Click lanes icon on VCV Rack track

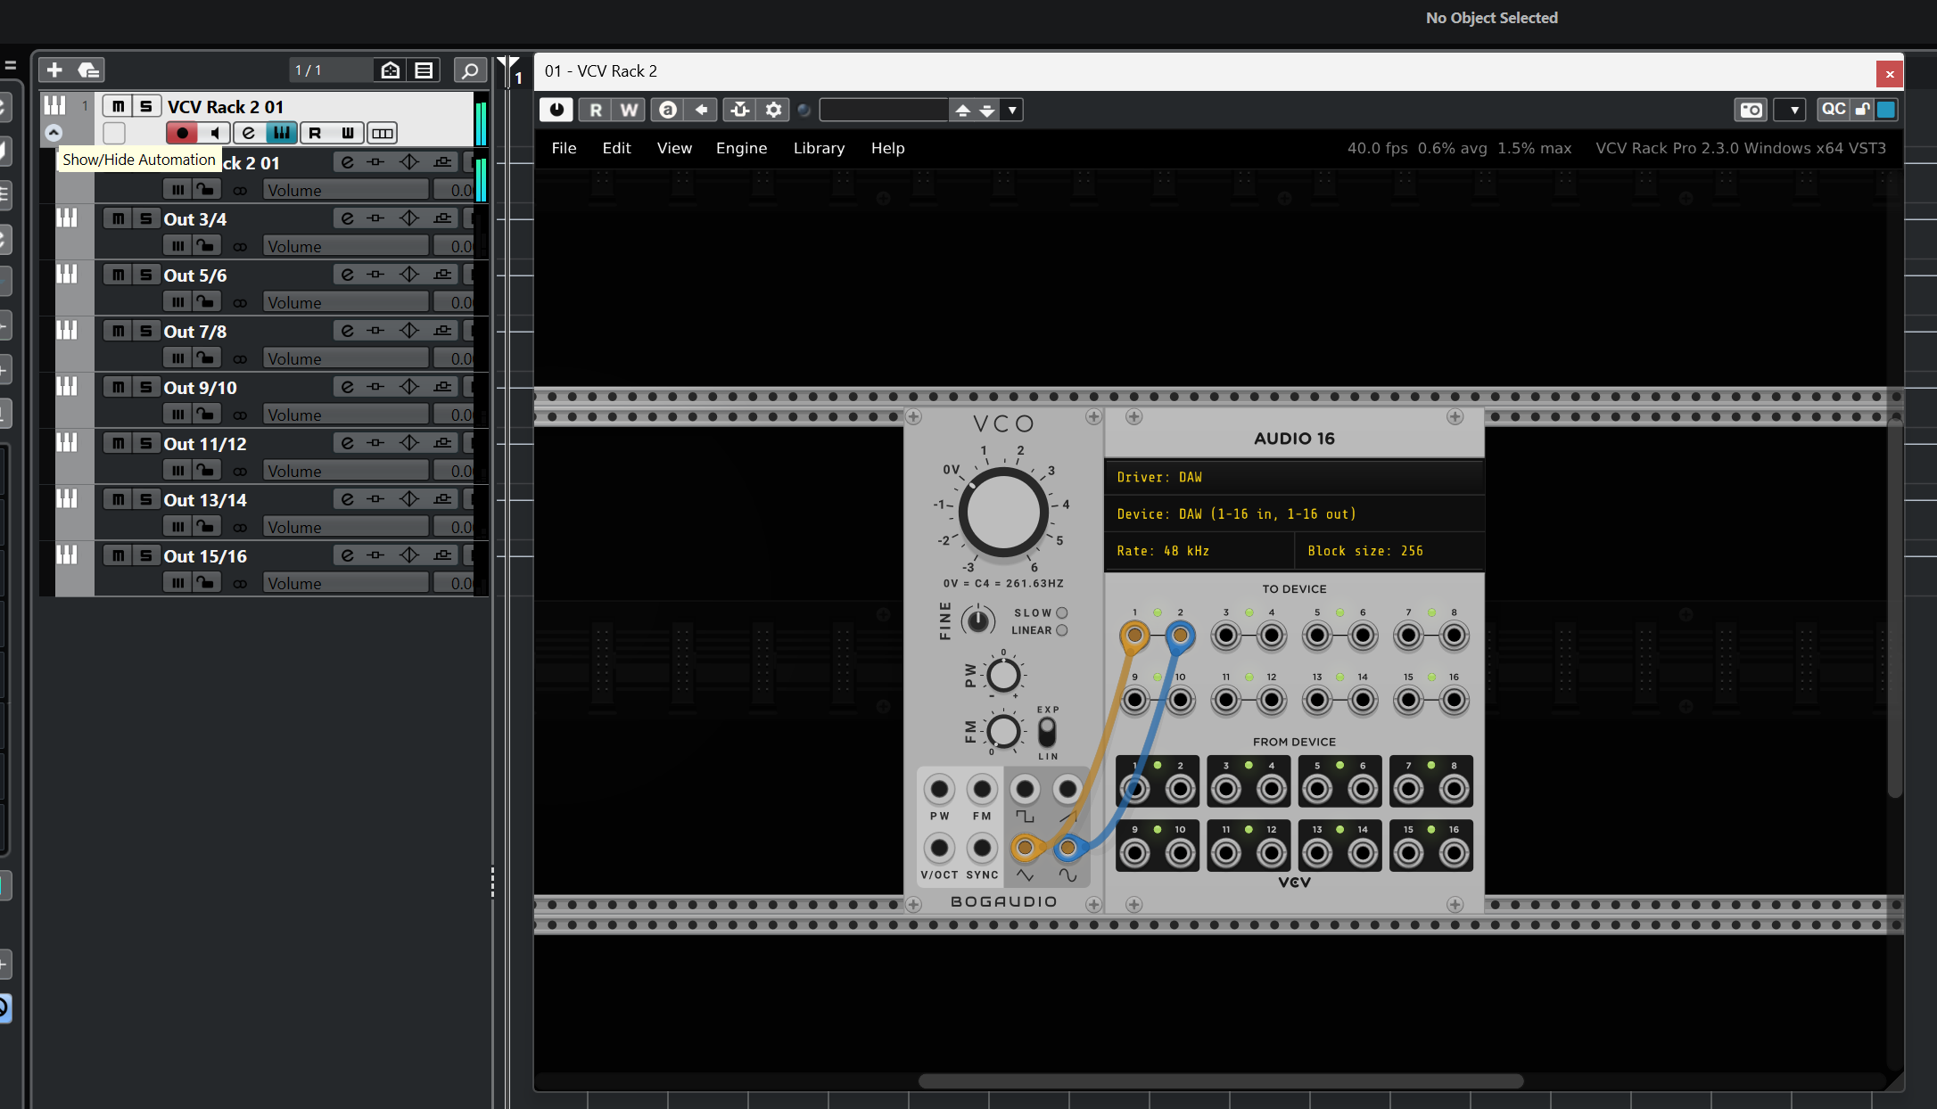point(382,133)
